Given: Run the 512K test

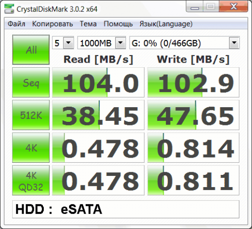Looking at the screenshot, I should pyautogui.click(x=31, y=115).
